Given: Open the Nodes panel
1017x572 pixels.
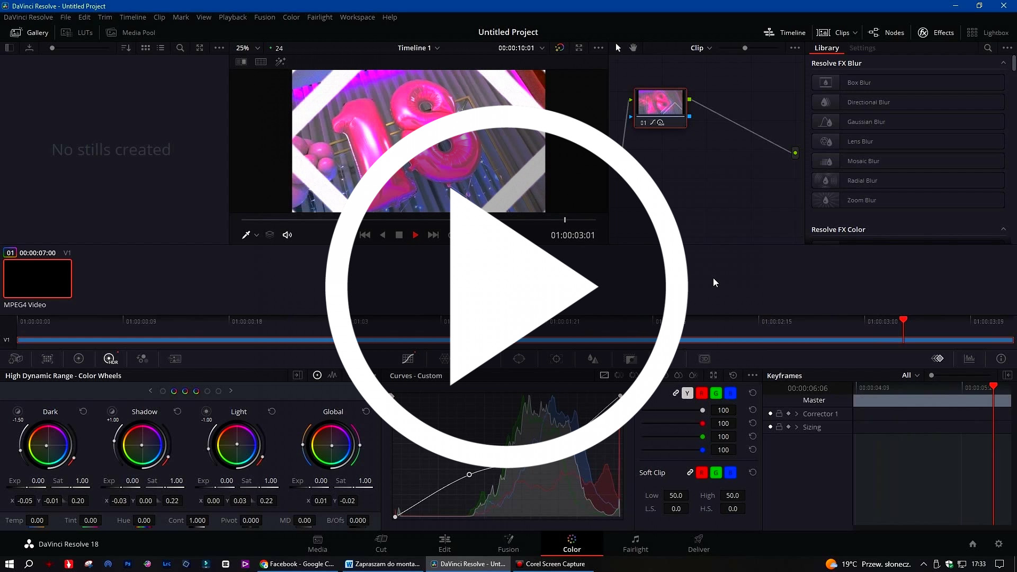Looking at the screenshot, I should click(886, 32).
